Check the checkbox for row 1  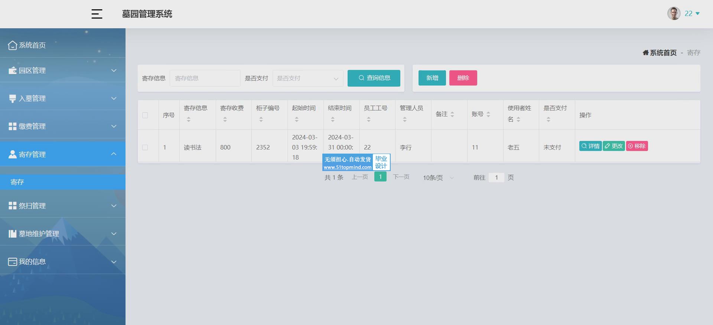145,147
